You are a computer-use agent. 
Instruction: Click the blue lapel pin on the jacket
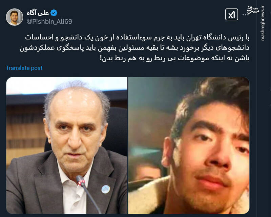pyautogui.click(x=106, y=189)
